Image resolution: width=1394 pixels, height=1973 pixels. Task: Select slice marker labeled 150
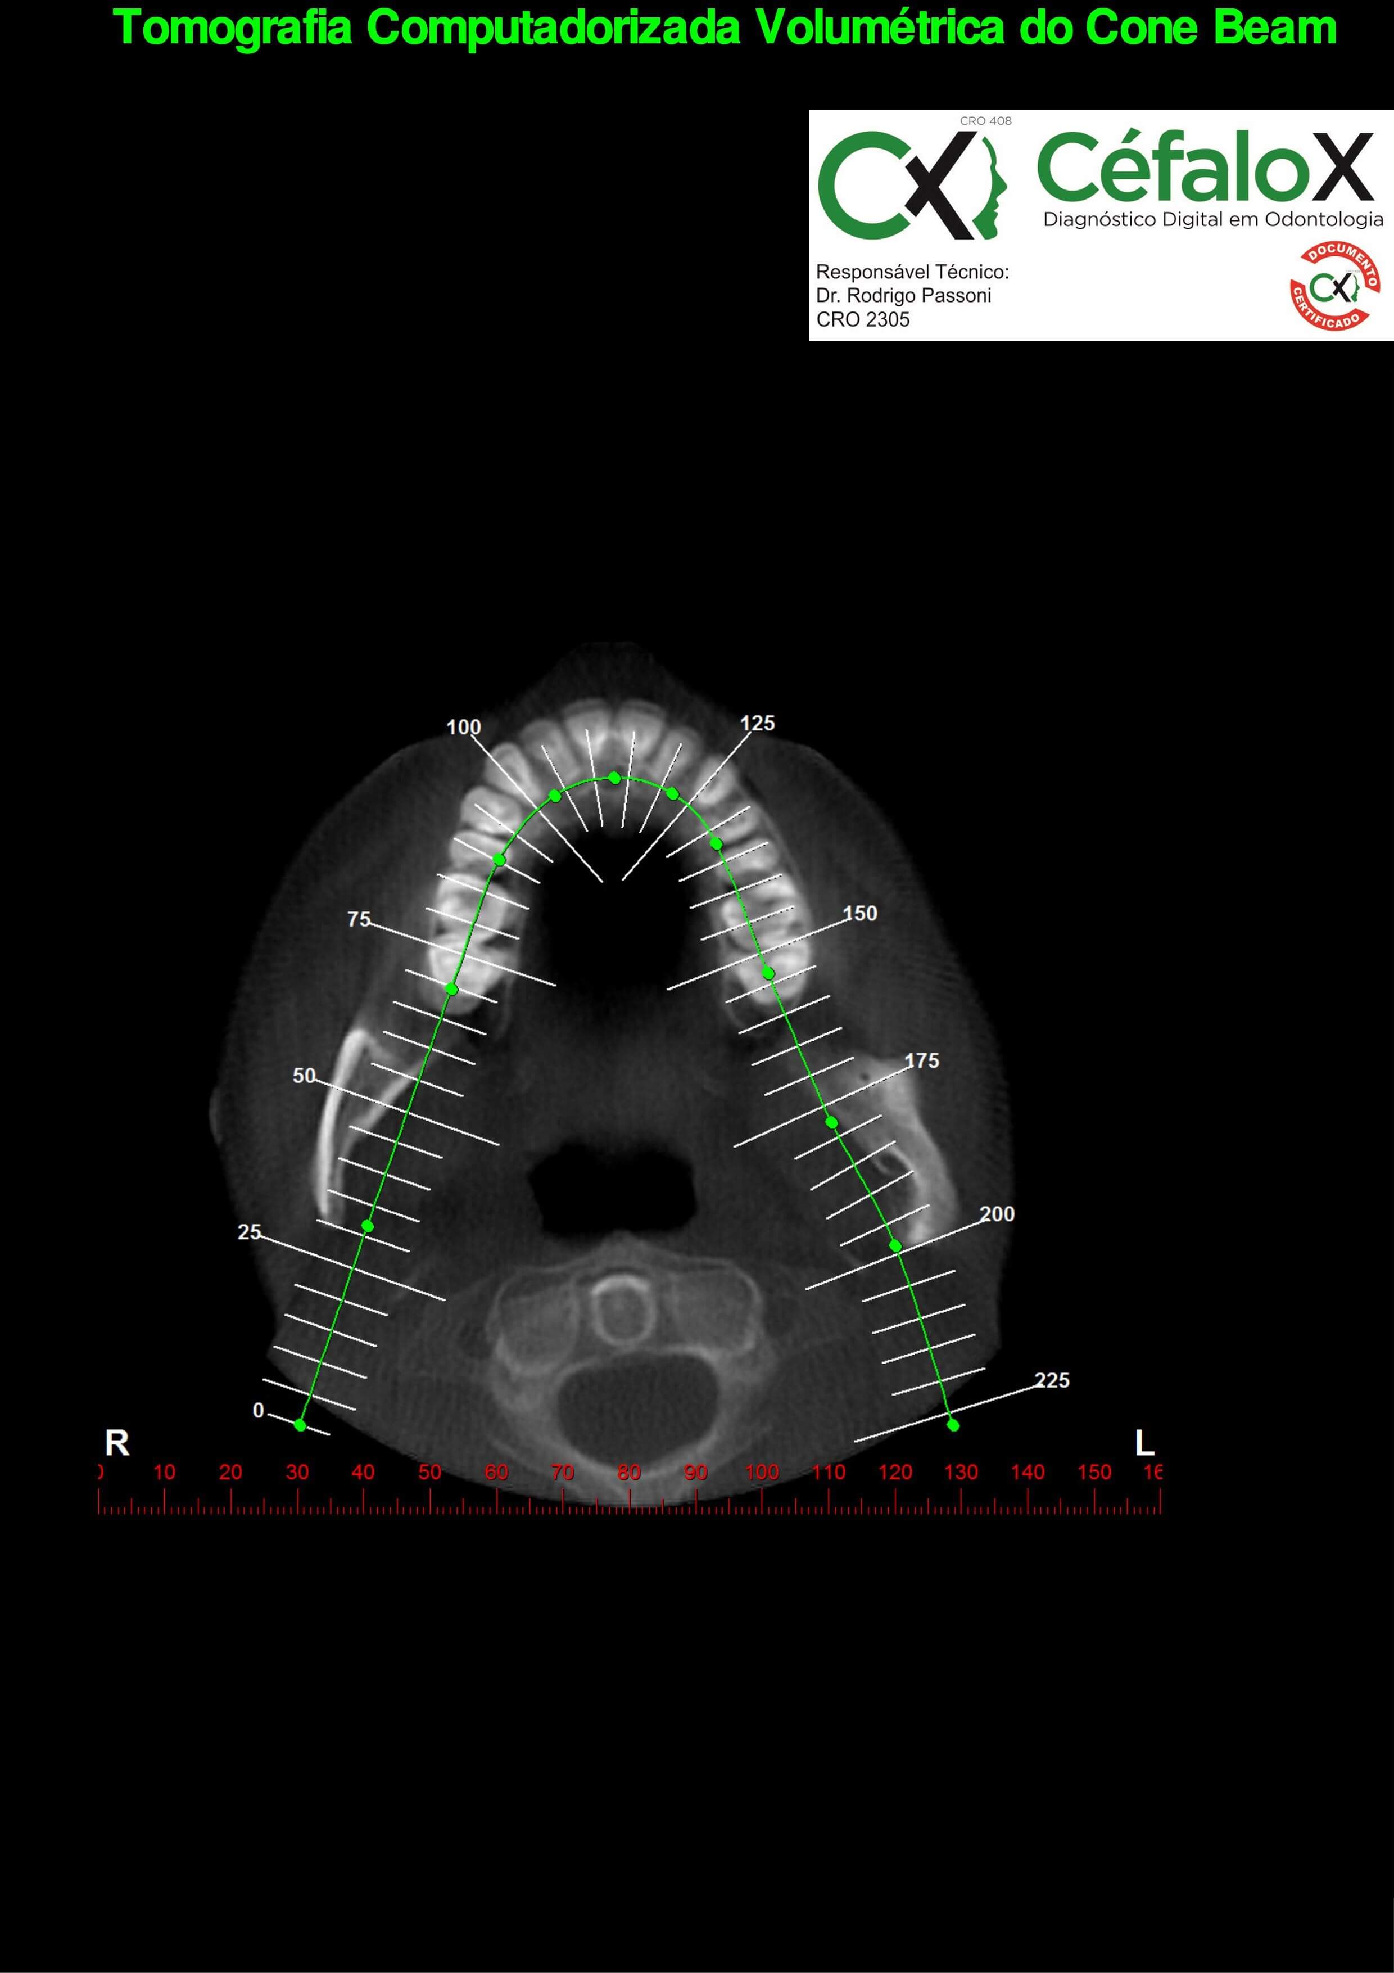861,914
